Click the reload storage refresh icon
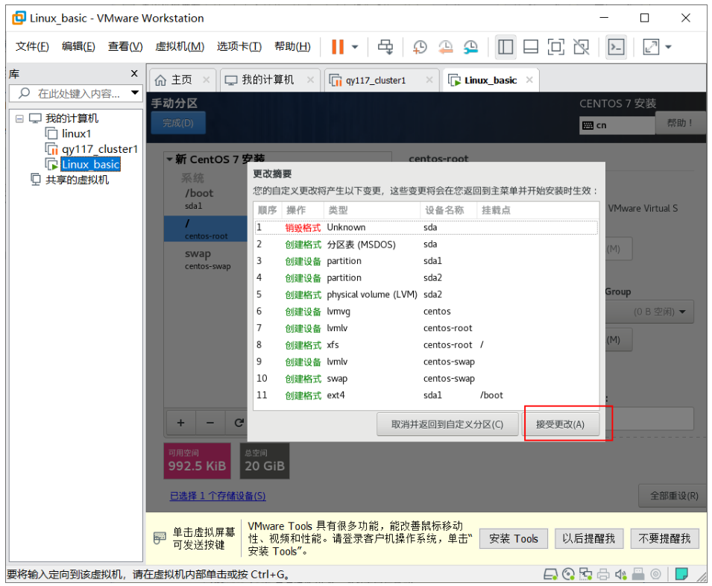Viewport: 712px width, 586px height. (238, 423)
